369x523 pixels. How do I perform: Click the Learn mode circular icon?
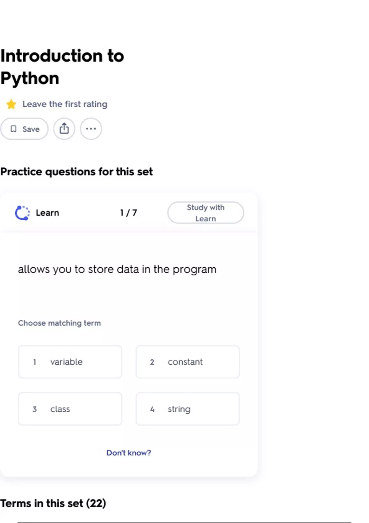click(22, 213)
